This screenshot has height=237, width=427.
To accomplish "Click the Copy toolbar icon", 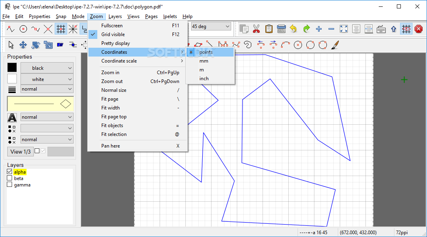I will click(x=244, y=29).
